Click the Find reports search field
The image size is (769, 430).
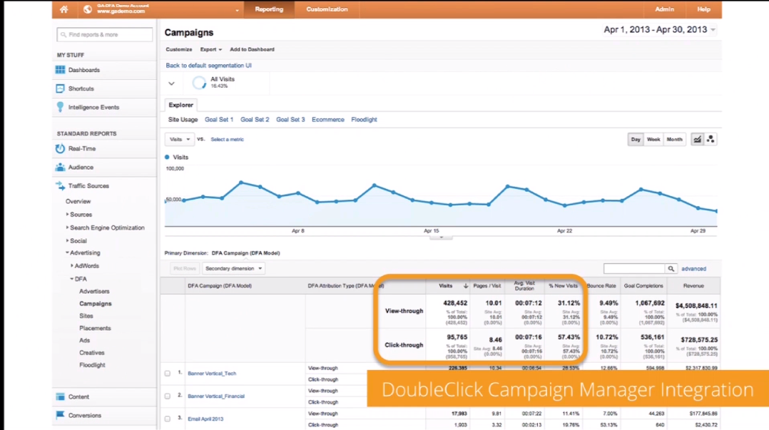[104, 34]
